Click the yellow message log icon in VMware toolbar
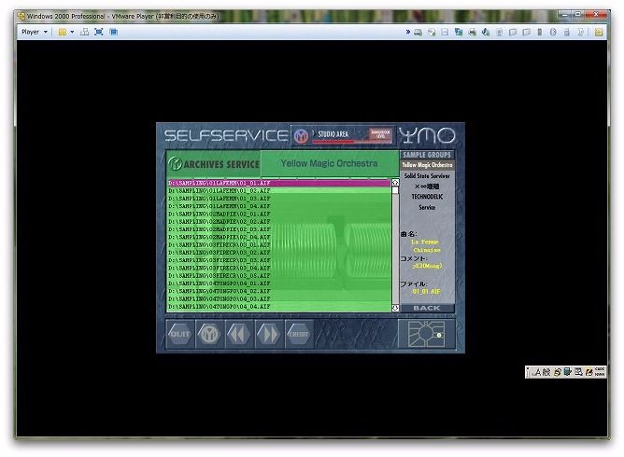 598,33
